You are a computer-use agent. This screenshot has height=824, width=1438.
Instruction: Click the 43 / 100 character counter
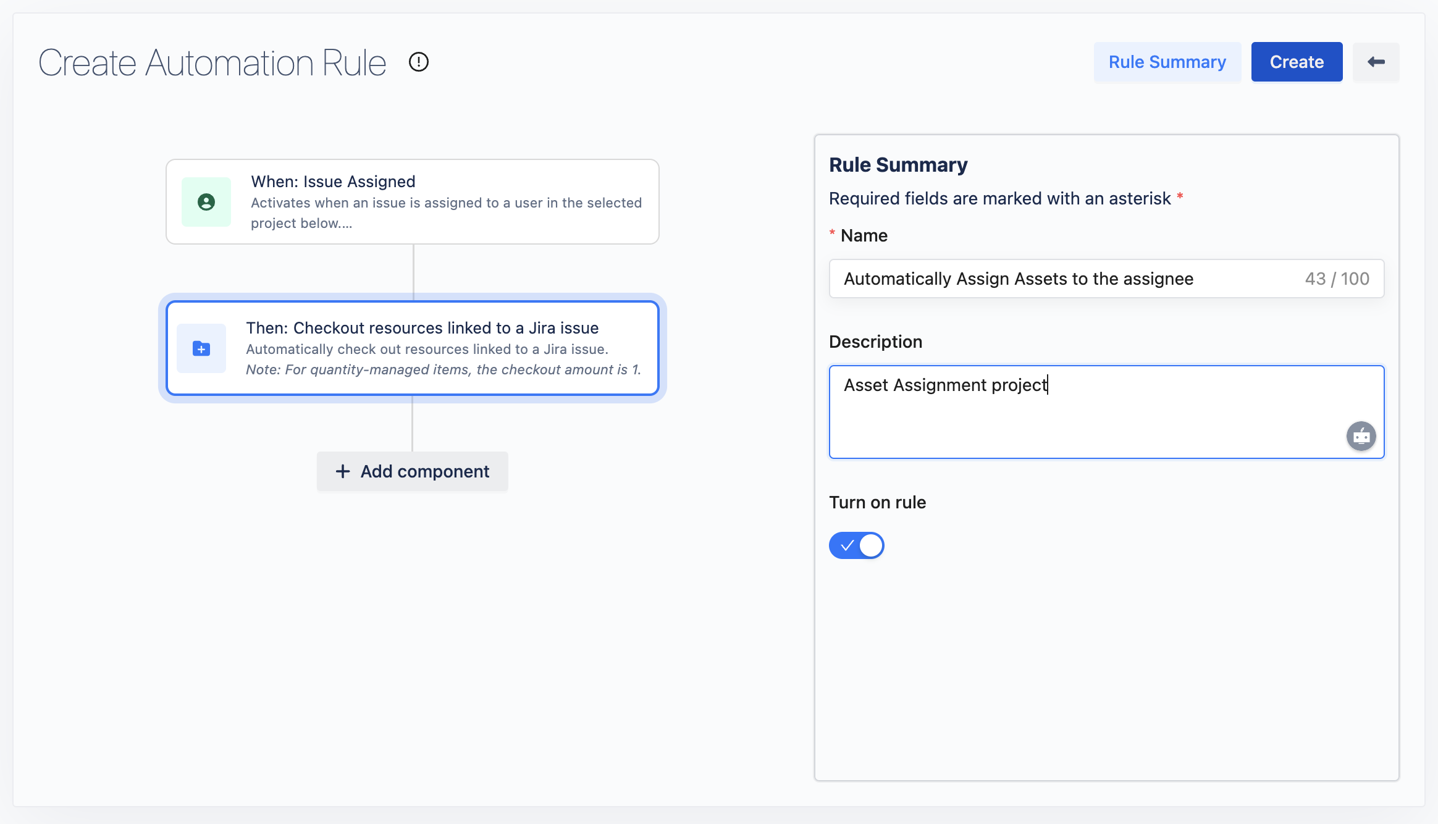pos(1337,279)
